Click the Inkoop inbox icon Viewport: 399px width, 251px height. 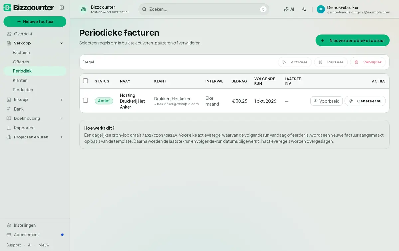point(9,100)
